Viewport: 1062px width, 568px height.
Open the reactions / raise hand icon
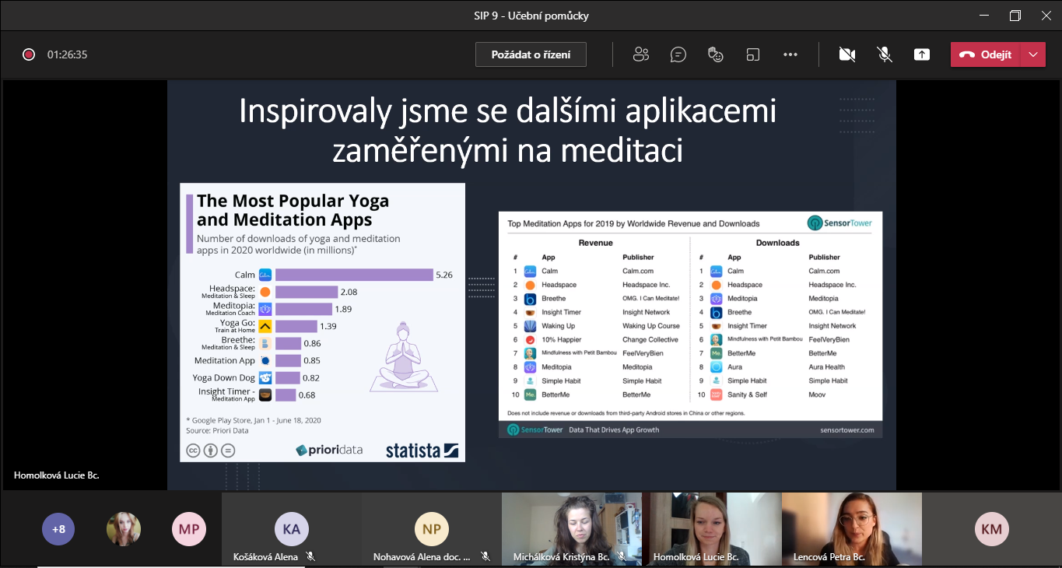pyautogui.click(x=716, y=54)
